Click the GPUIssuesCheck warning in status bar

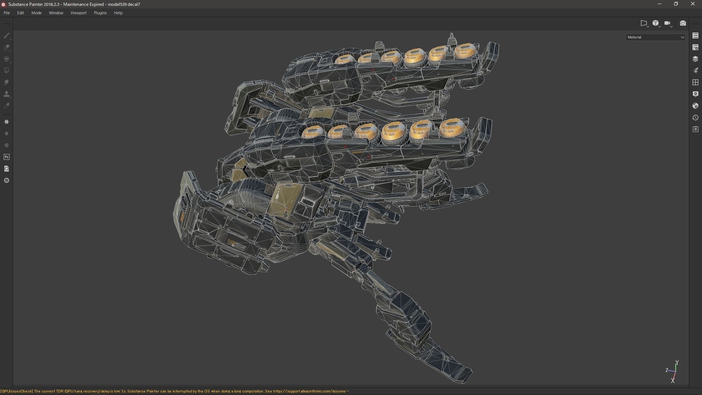pos(175,391)
